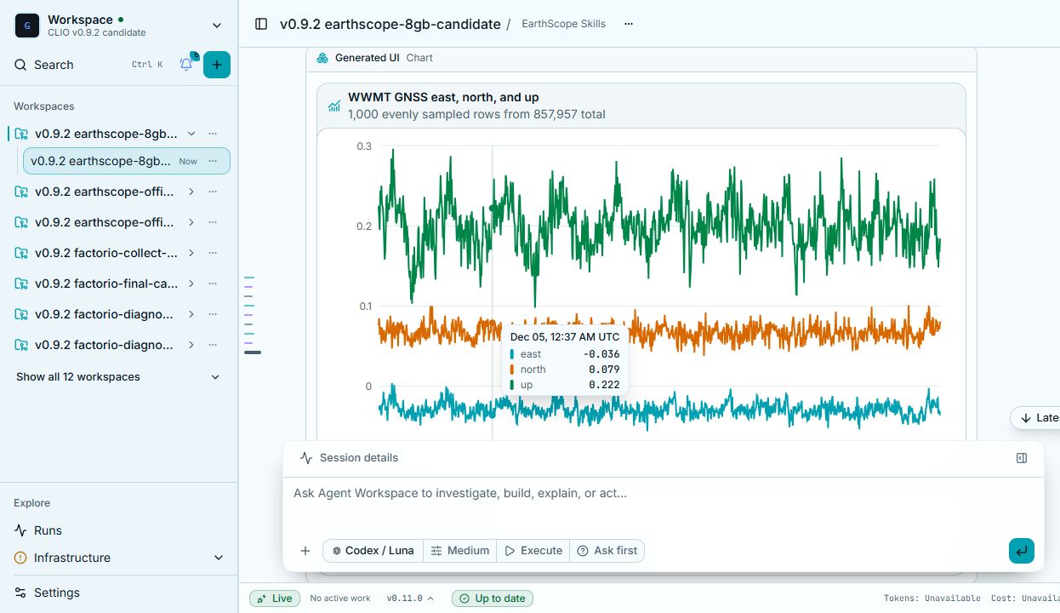1060x613 pixels.
Task: Click the "No active work" status text
Action: click(x=340, y=599)
